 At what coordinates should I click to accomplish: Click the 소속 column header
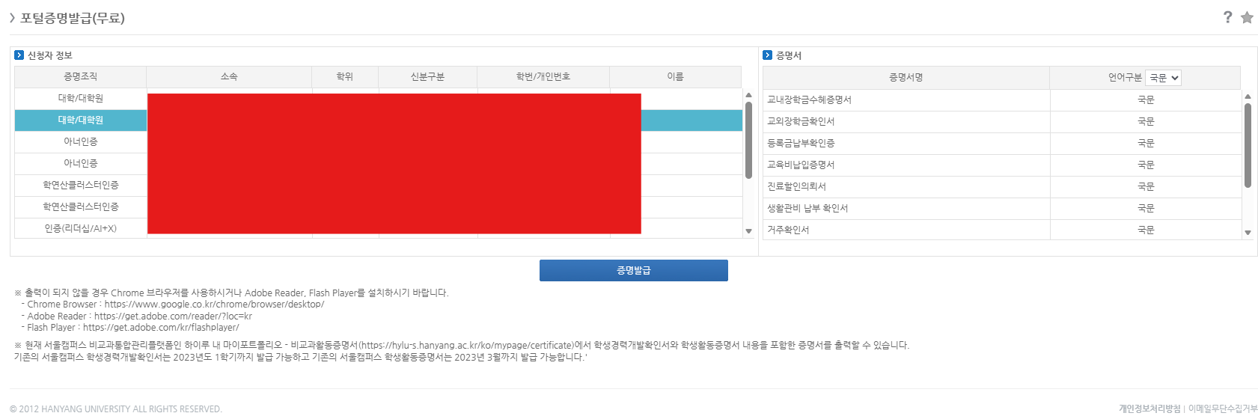(229, 77)
